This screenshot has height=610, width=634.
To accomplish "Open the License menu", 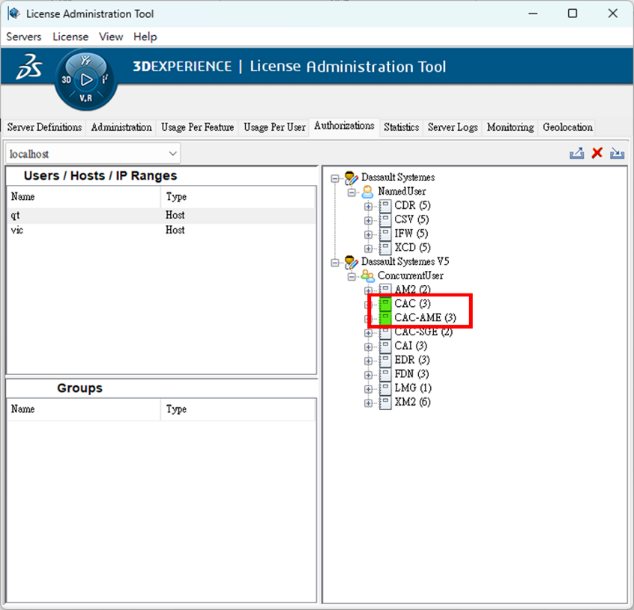I will (x=70, y=37).
